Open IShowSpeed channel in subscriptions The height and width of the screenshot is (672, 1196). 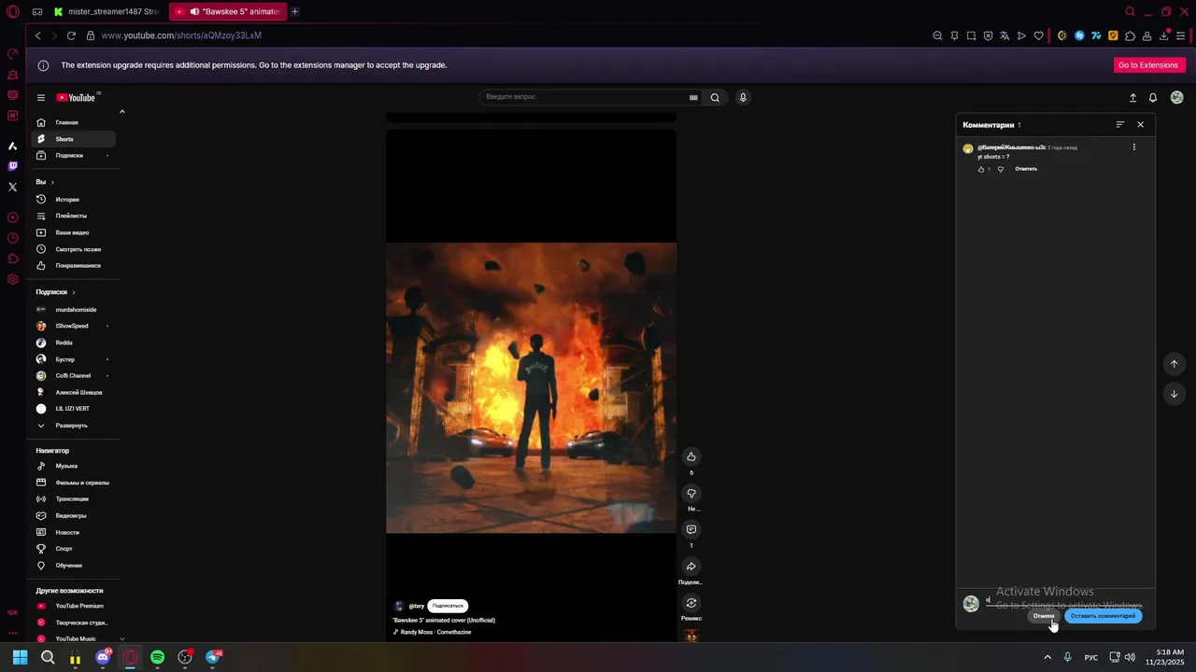pos(73,326)
